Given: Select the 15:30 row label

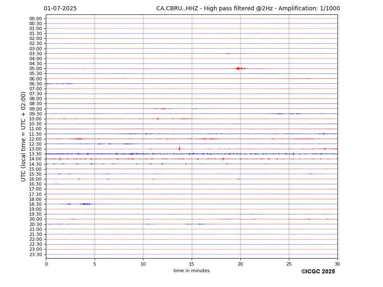Looking at the screenshot, I should click(x=36, y=174).
